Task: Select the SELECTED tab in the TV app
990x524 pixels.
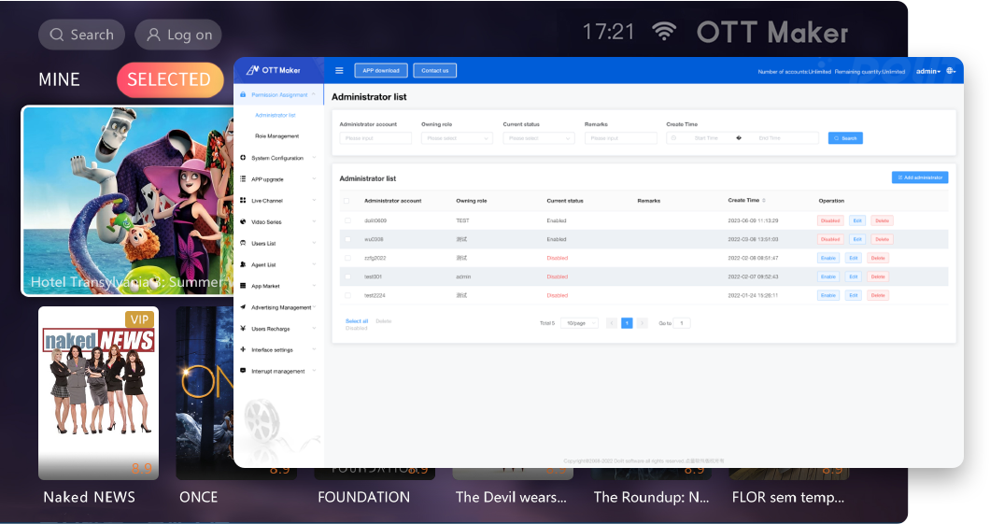Action: (x=170, y=79)
